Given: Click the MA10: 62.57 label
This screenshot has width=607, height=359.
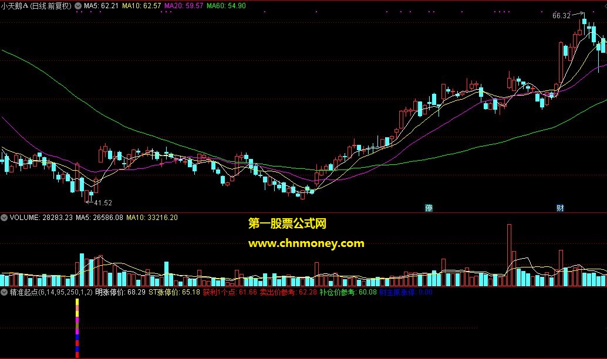Looking at the screenshot, I should tap(141, 6).
